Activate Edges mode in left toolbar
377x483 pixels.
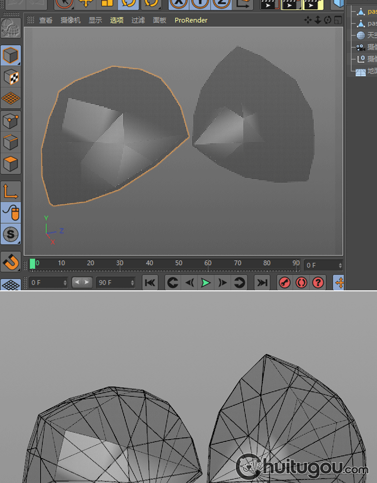pyautogui.click(x=11, y=142)
